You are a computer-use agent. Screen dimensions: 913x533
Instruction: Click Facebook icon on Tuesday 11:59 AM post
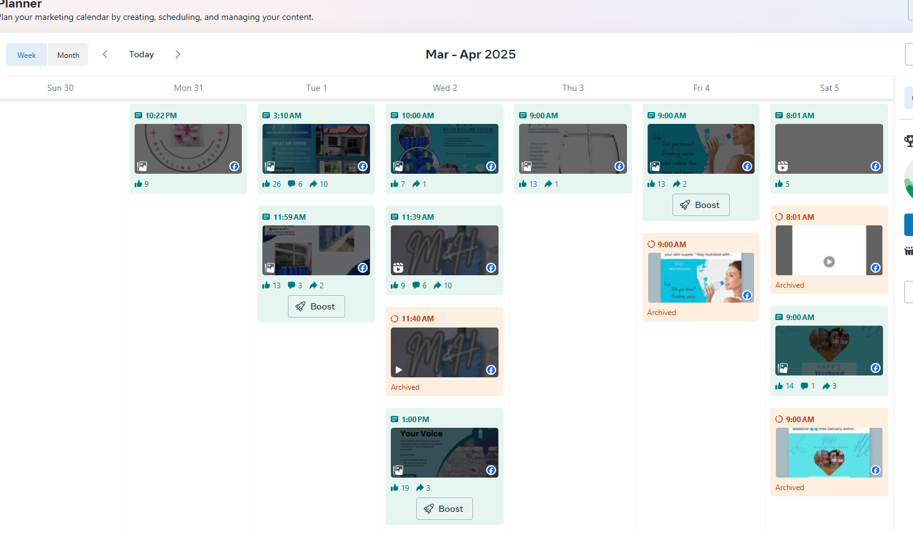(363, 268)
